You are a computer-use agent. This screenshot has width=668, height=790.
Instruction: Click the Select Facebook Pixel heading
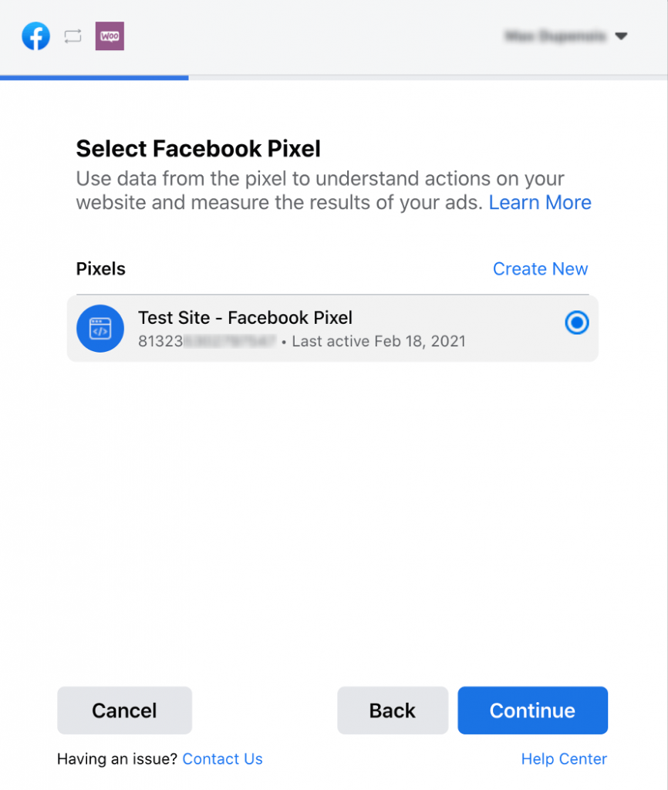198,149
